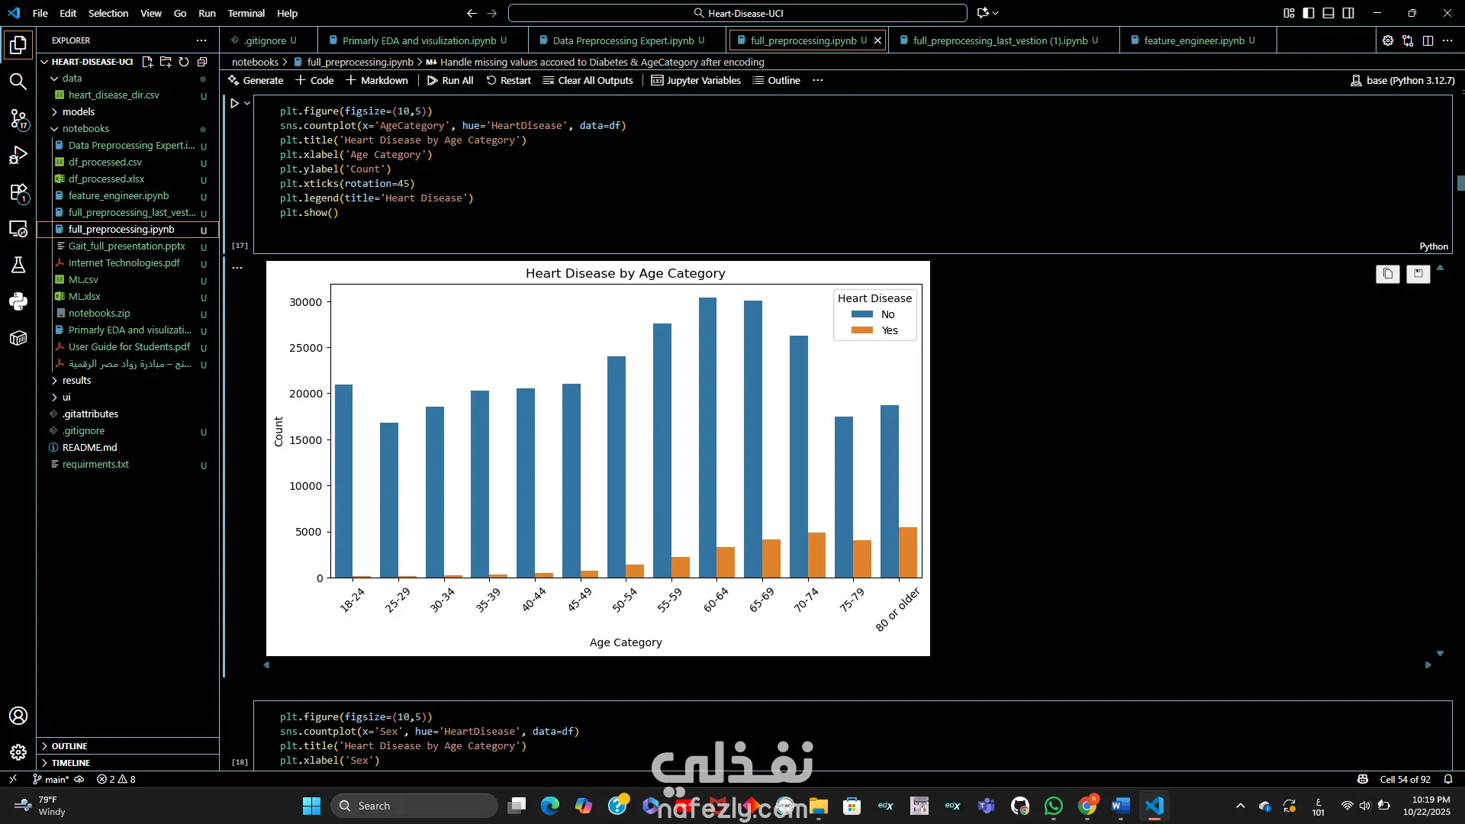The width and height of the screenshot is (1465, 824).
Task: Open the Terminal menu
Action: [x=246, y=13]
